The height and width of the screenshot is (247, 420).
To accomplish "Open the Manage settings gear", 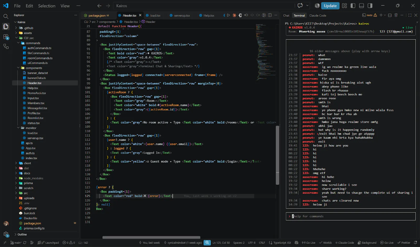I will [x=6, y=234].
